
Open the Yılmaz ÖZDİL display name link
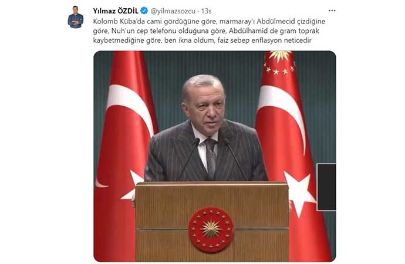(116, 11)
